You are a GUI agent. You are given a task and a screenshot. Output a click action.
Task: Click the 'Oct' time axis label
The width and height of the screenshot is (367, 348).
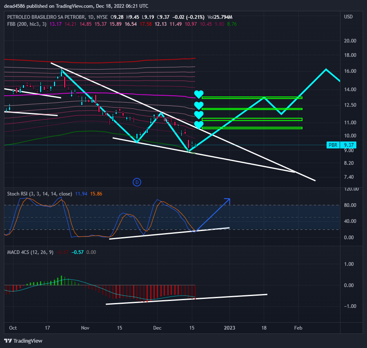click(x=13, y=328)
